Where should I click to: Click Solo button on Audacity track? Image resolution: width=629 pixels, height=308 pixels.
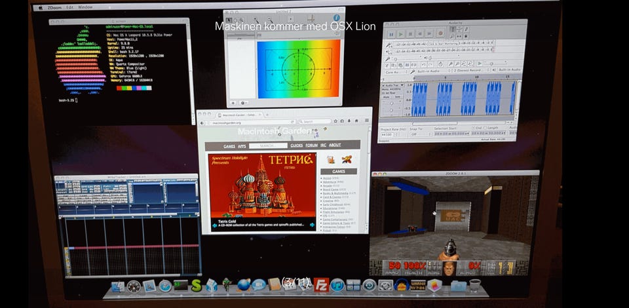[398, 96]
